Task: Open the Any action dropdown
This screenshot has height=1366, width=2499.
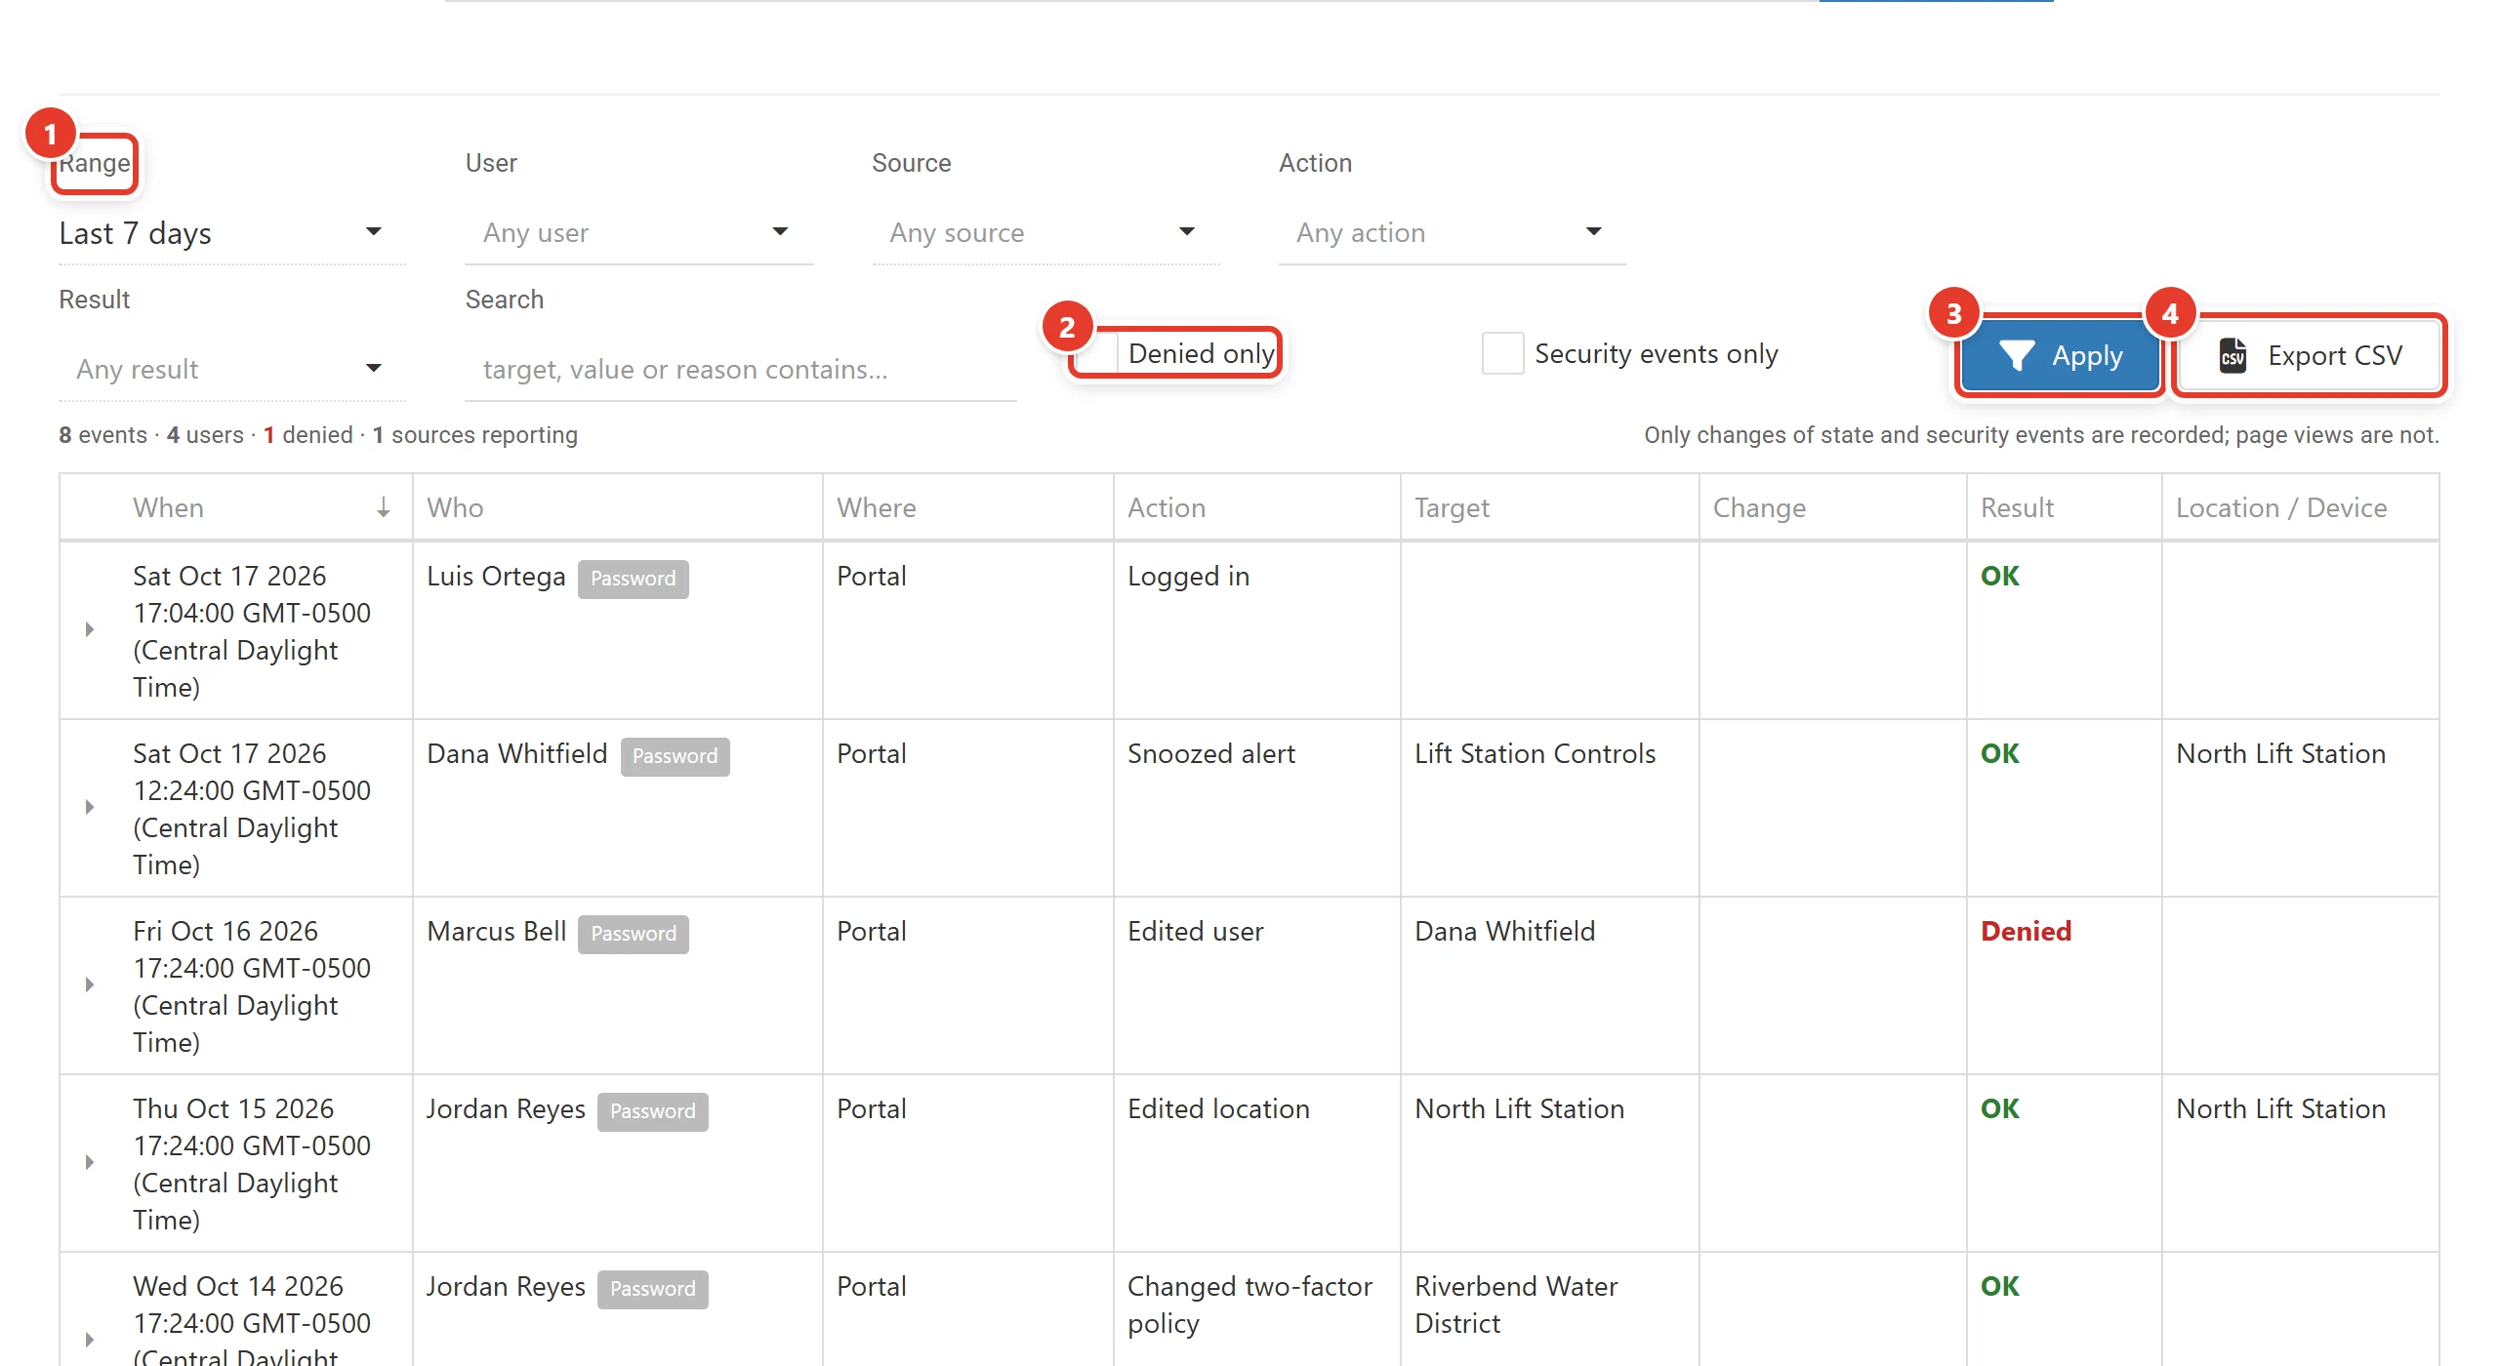Action: pos(1452,233)
